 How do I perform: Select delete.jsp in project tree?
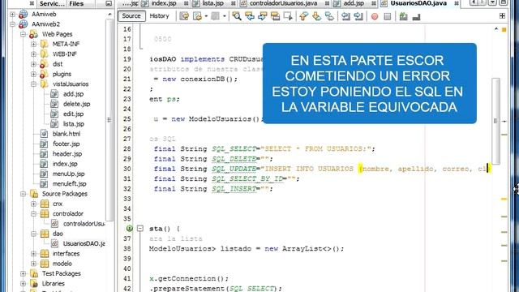tap(76, 104)
